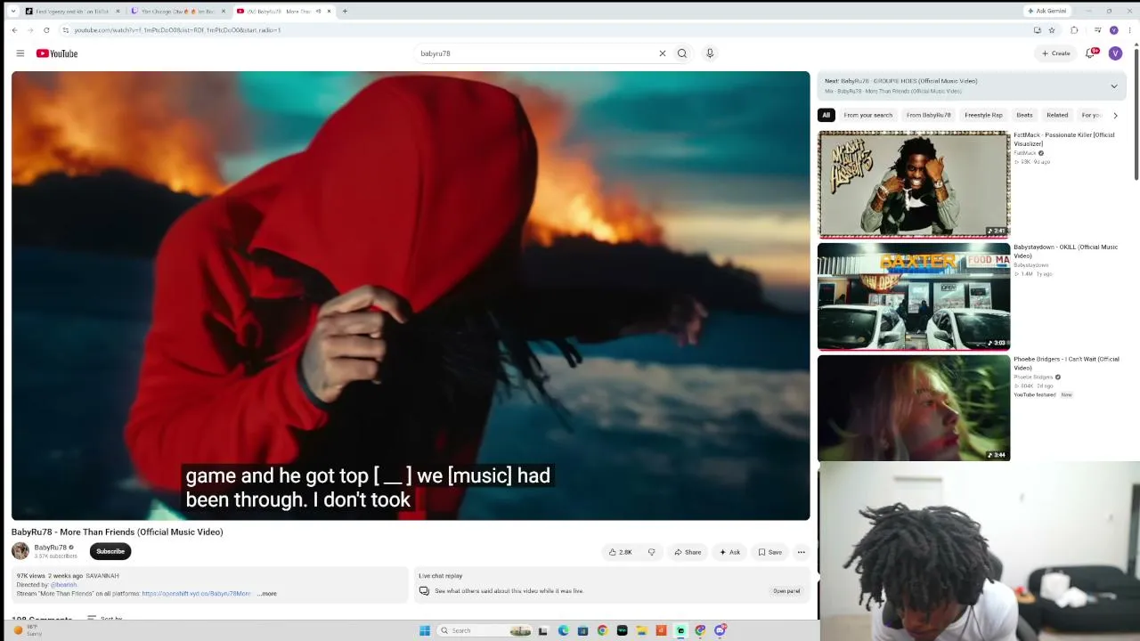
Task: Click the video title More Than Friends
Action: coord(117,532)
